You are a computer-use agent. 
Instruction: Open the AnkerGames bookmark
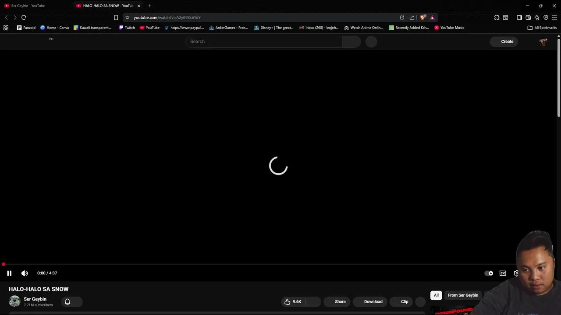pos(228,28)
